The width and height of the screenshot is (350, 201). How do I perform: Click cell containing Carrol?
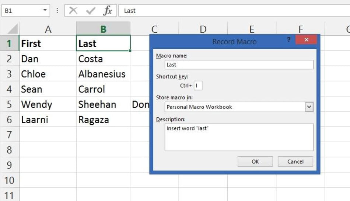[103, 89]
